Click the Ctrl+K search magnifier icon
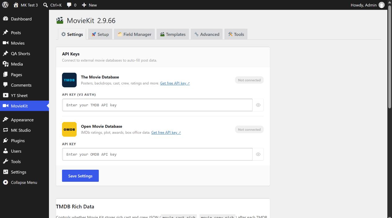The width and height of the screenshot is (392, 218). (x=46, y=5)
